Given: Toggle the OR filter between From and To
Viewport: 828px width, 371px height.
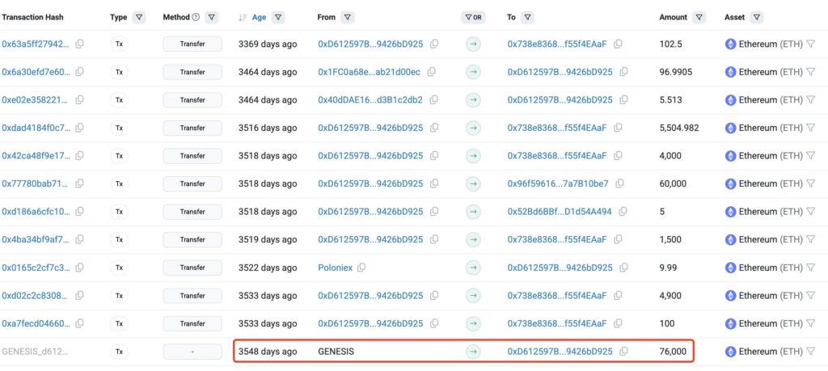Looking at the screenshot, I should pyautogui.click(x=473, y=18).
